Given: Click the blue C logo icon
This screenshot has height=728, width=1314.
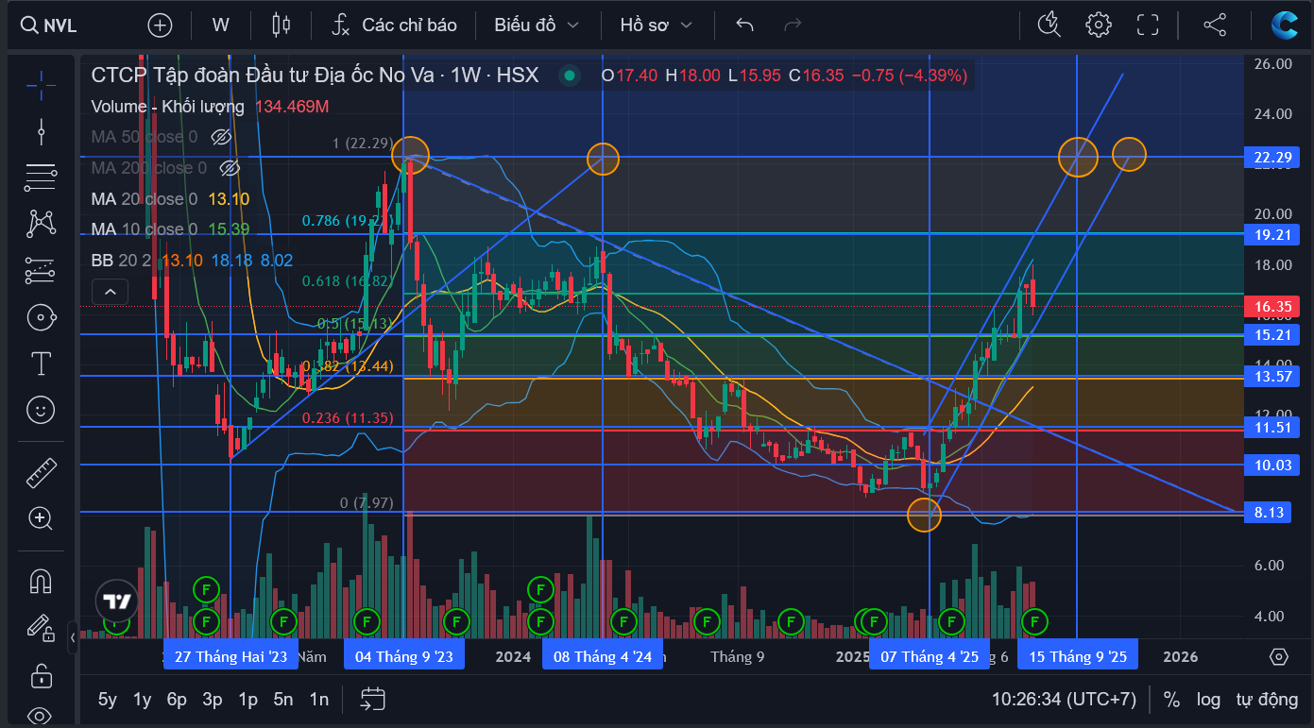Looking at the screenshot, I should 1284,25.
